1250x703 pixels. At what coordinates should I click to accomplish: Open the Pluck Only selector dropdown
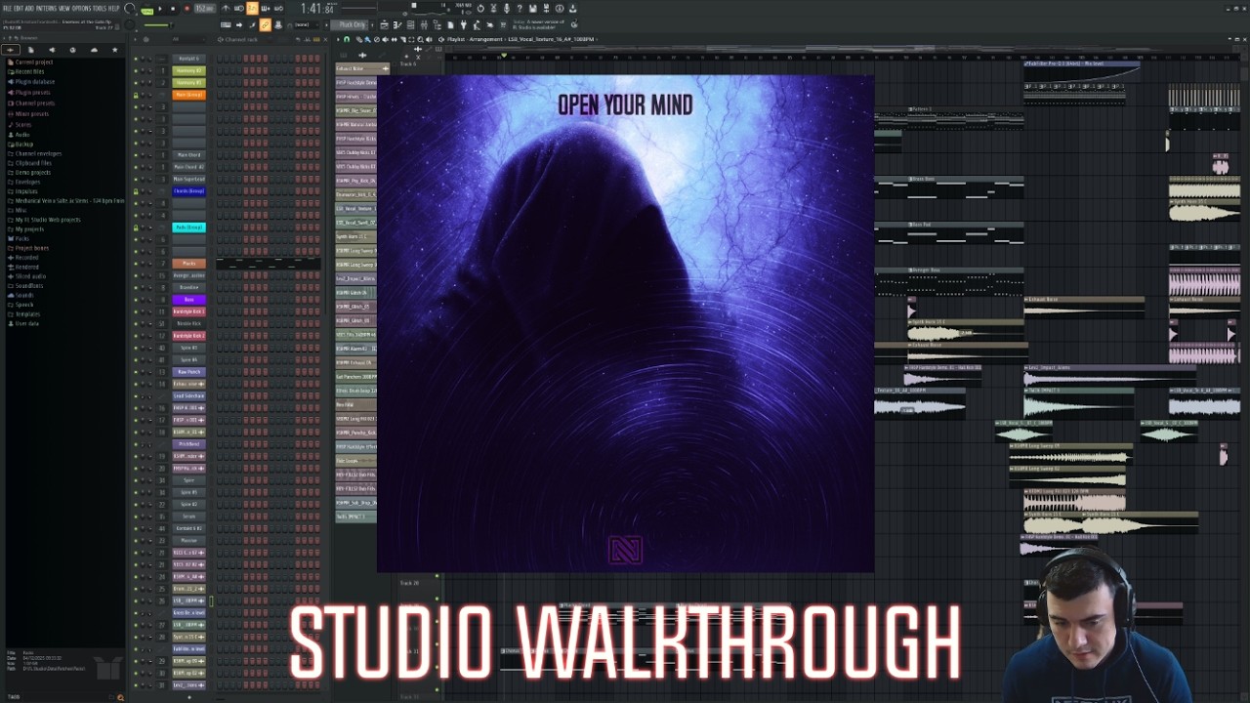coord(350,24)
